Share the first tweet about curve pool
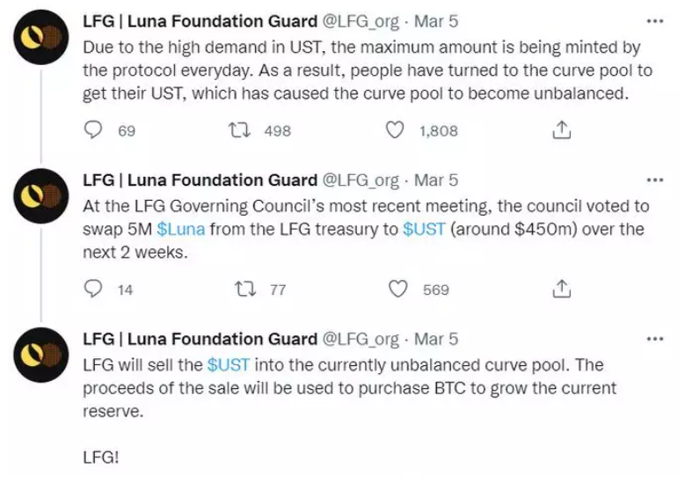This screenshot has height=477, width=692. (561, 130)
